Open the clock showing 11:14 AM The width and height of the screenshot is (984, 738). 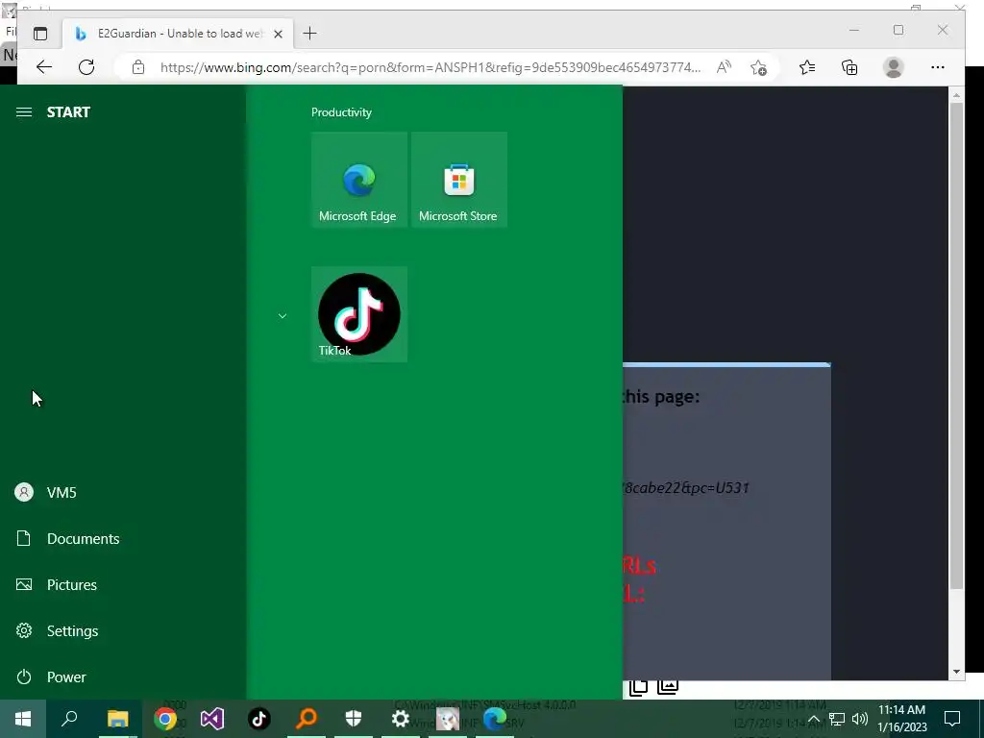[x=901, y=719]
